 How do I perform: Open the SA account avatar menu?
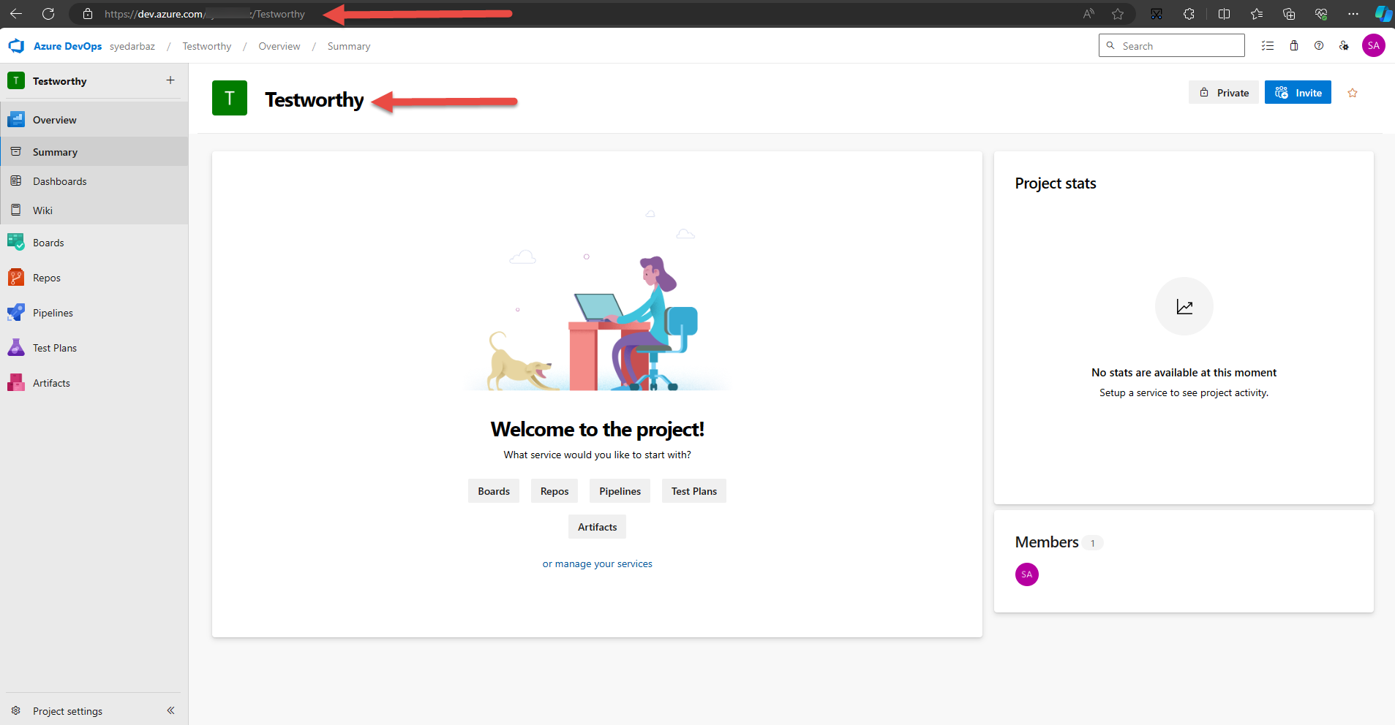point(1373,45)
